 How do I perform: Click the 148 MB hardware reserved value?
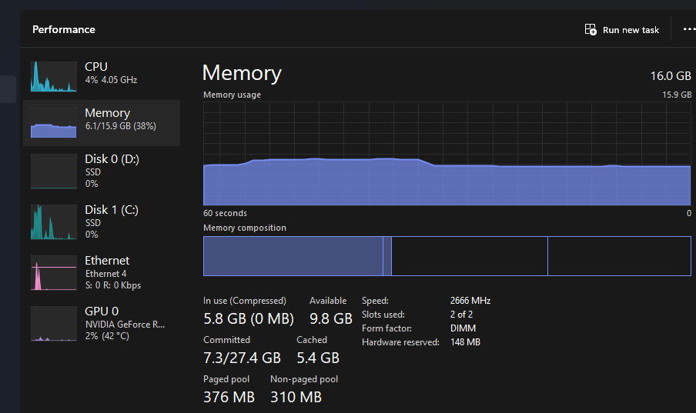click(x=465, y=342)
